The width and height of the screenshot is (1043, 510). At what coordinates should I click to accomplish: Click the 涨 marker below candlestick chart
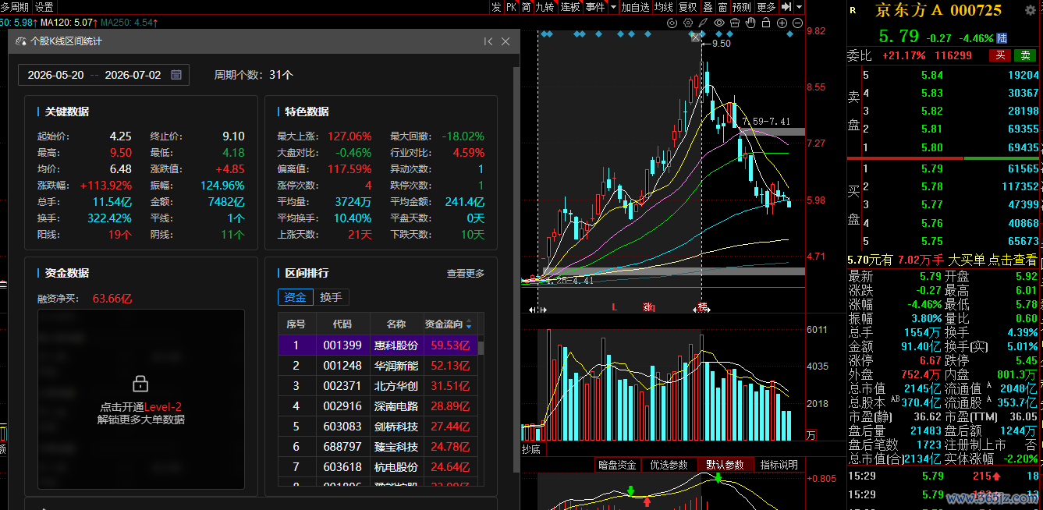click(647, 307)
